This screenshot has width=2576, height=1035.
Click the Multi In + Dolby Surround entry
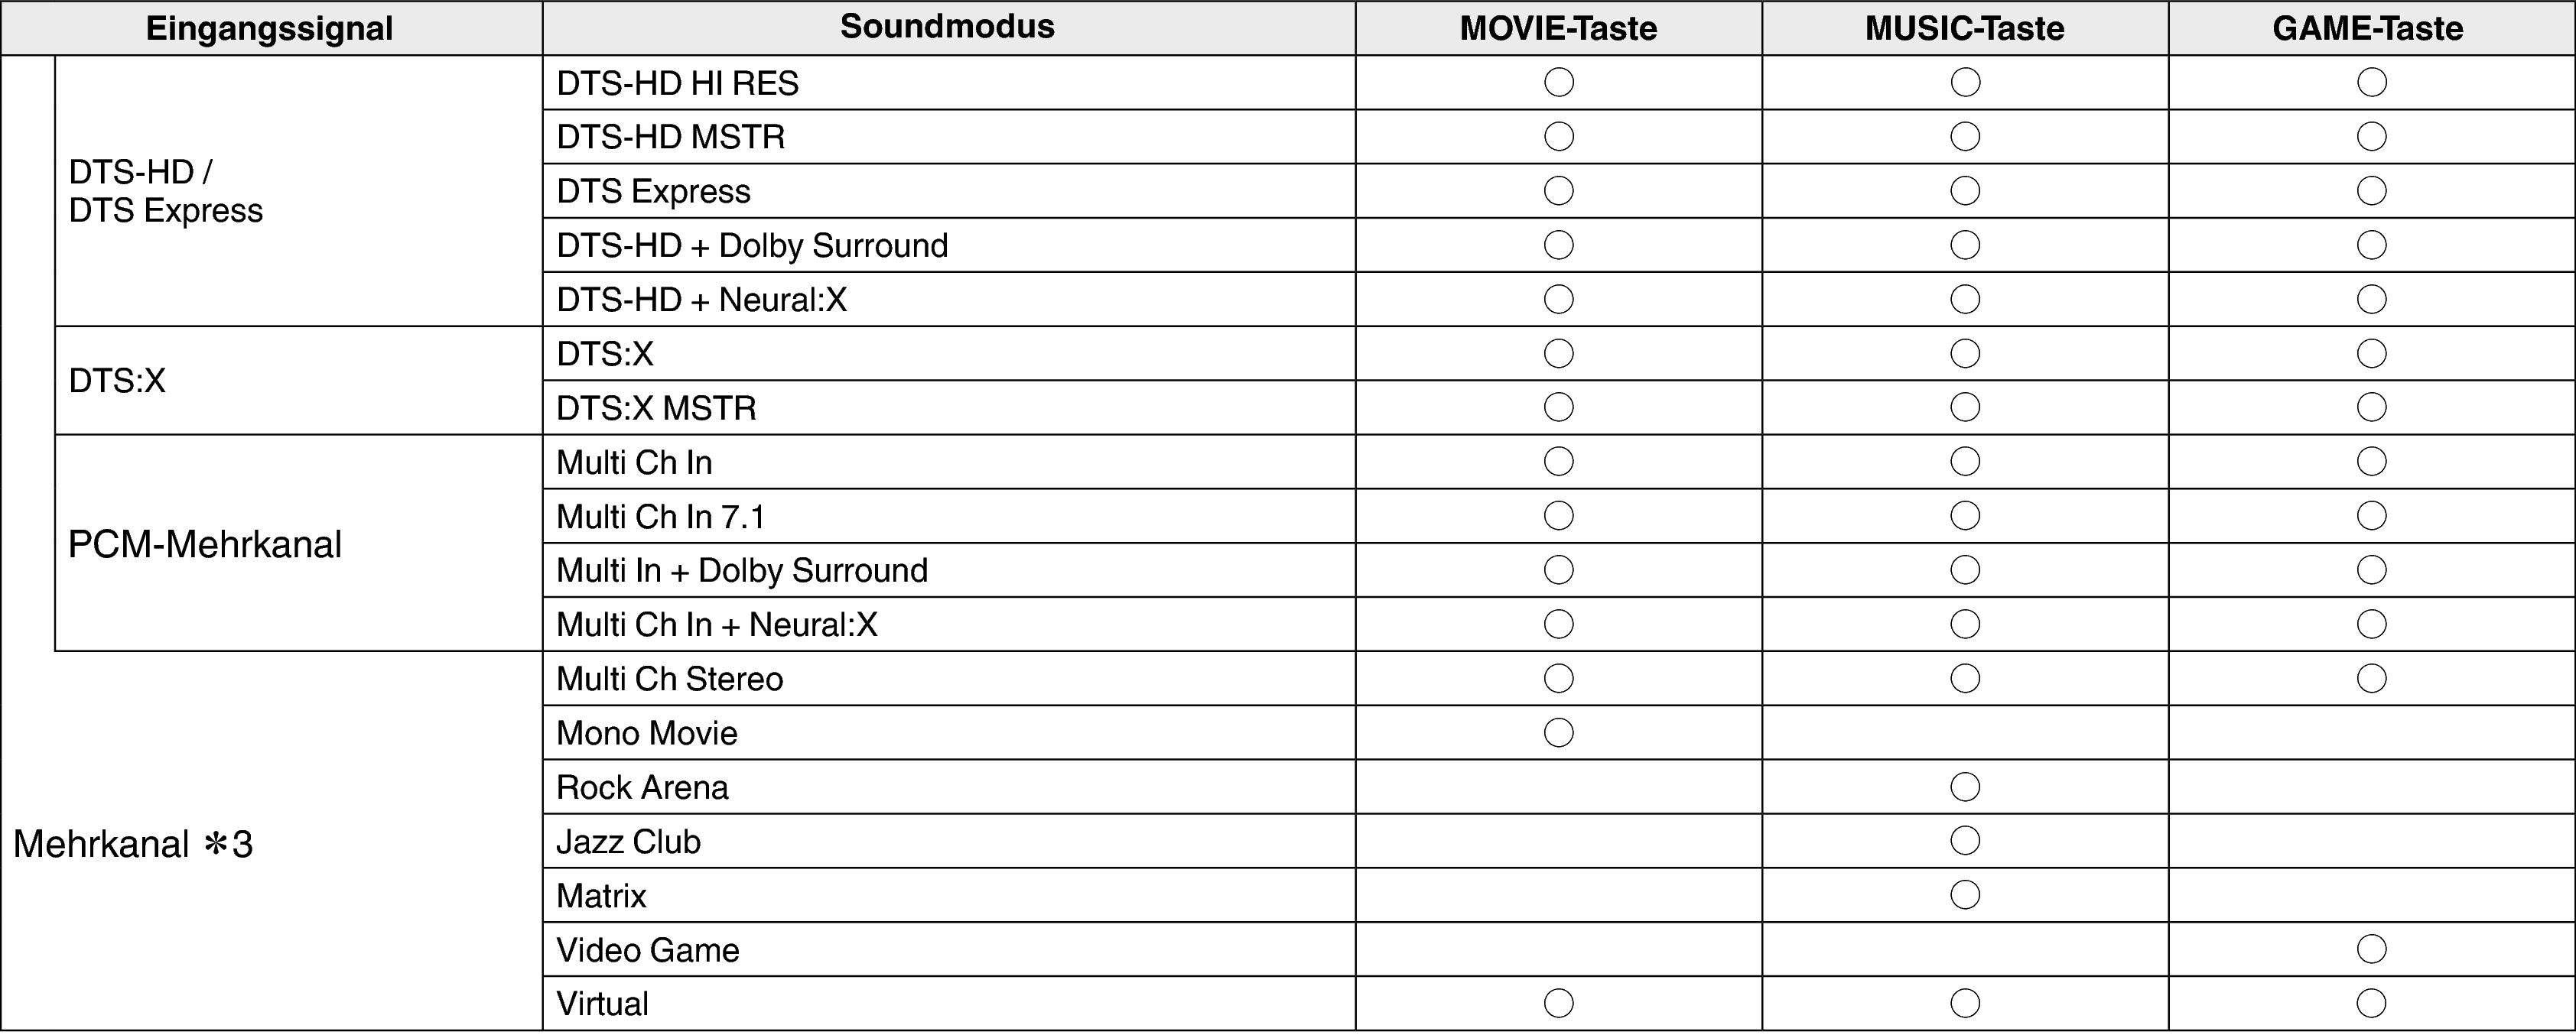741,570
